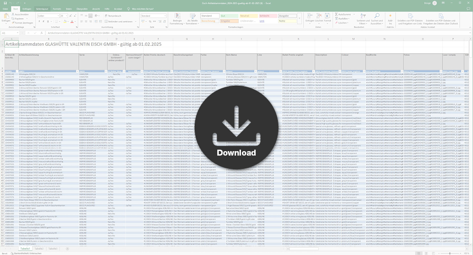Redo the last action
The image size is (473, 255).
pos(19,3)
